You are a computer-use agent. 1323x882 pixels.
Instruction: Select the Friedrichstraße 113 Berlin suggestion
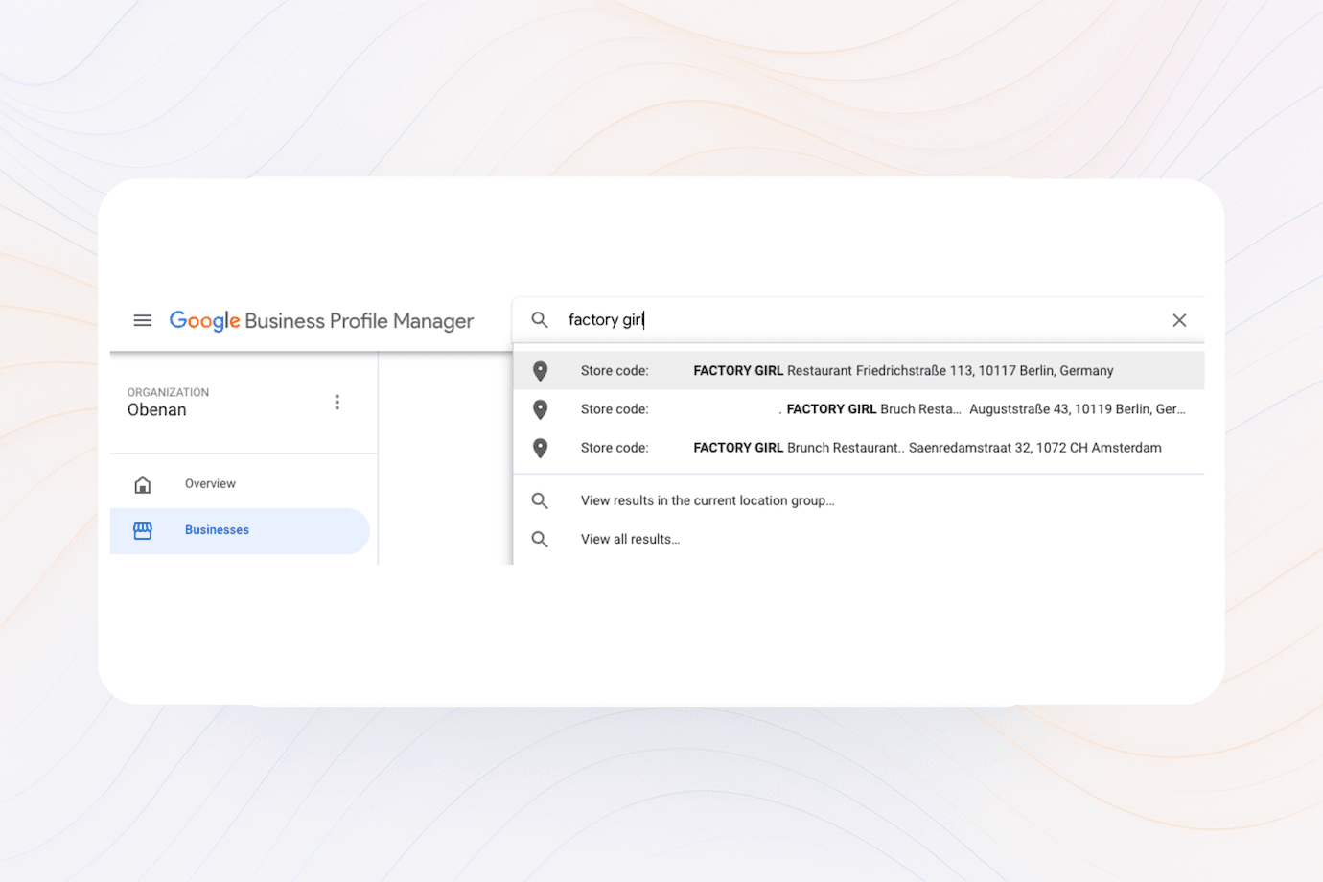coord(902,371)
